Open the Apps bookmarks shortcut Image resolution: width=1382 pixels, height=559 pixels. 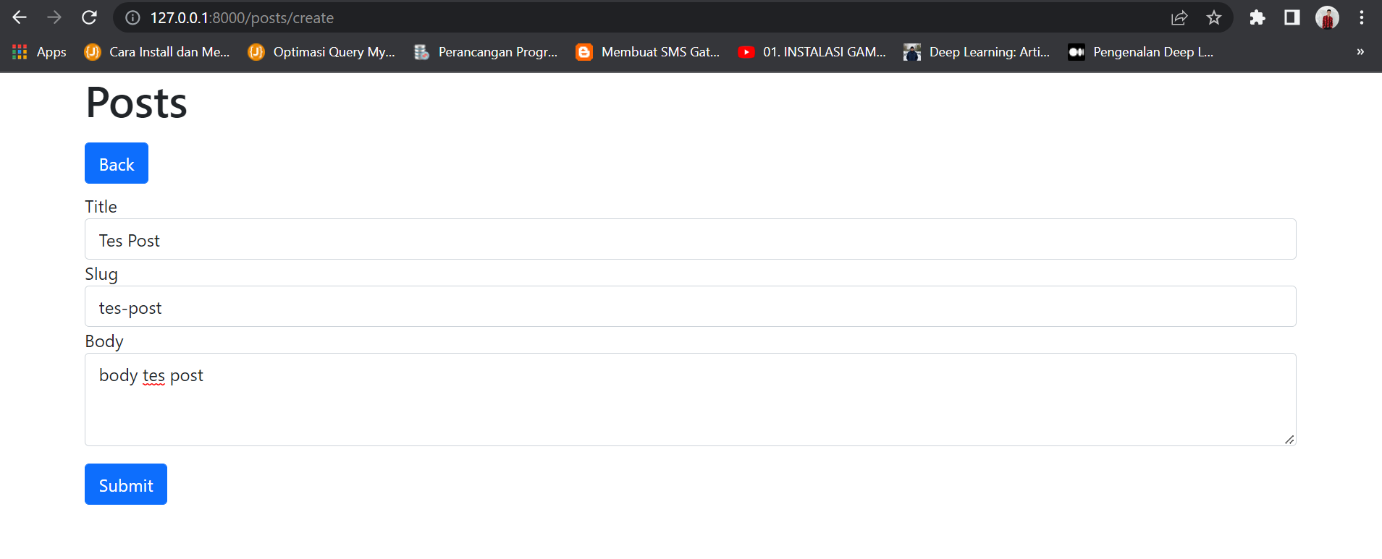click(x=40, y=52)
